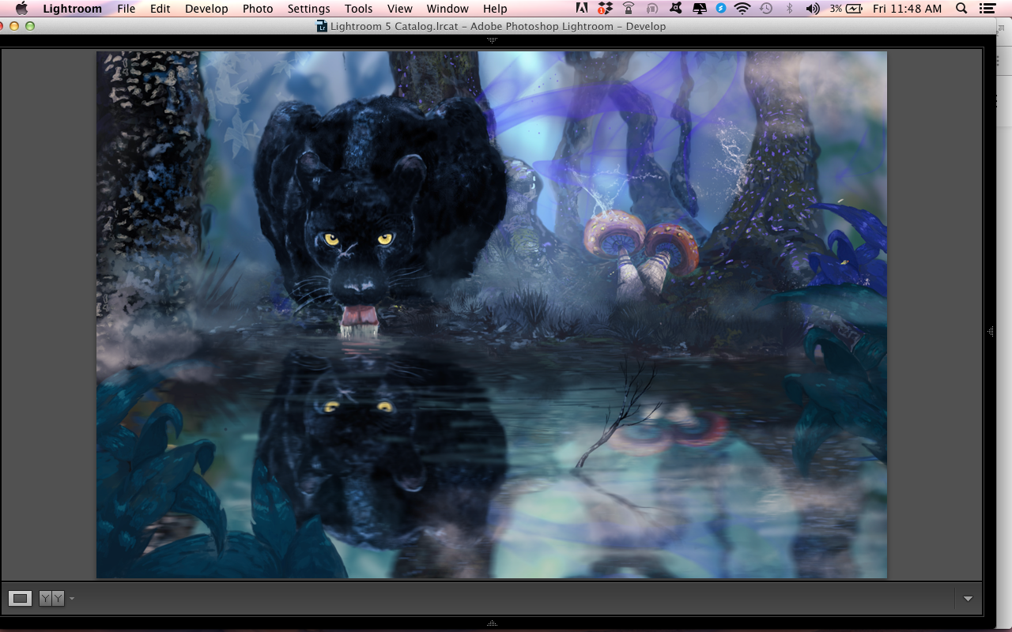Open Before/After view options arrow

click(x=72, y=599)
